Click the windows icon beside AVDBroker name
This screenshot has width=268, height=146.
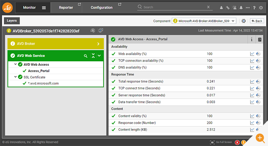pyautogui.click(x=101, y=30)
